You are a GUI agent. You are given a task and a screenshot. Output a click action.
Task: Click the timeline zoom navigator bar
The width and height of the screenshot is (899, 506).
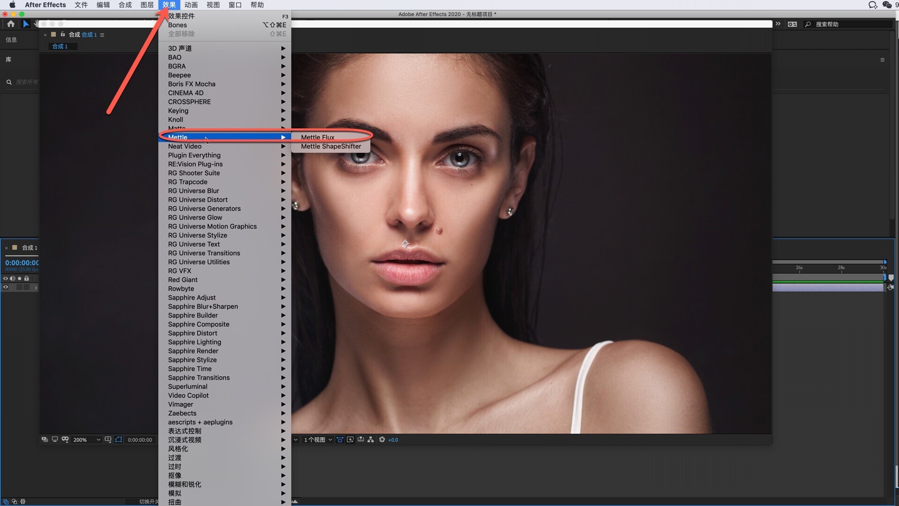click(x=828, y=262)
